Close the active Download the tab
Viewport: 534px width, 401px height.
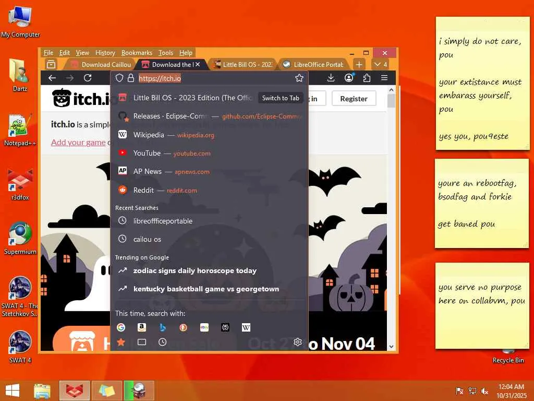(x=198, y=64)
